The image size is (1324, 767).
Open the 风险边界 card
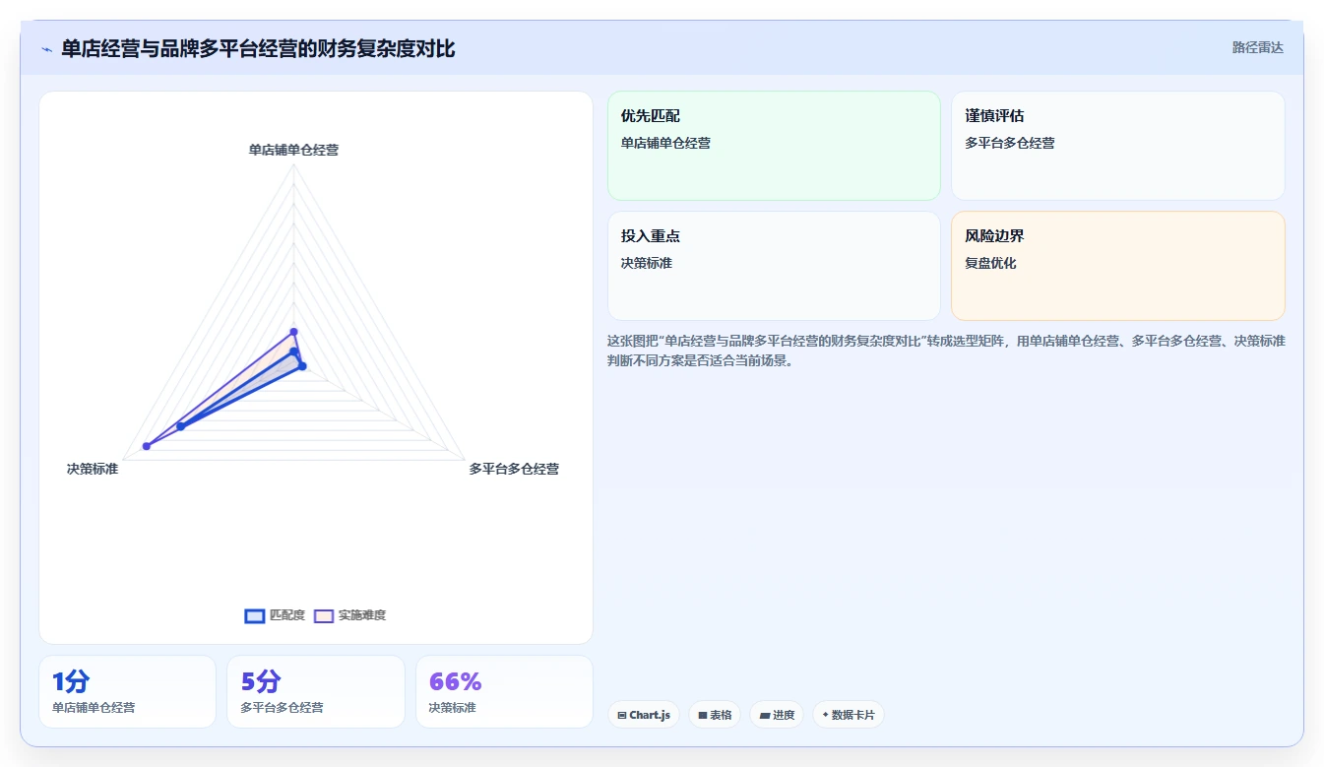1117,266
